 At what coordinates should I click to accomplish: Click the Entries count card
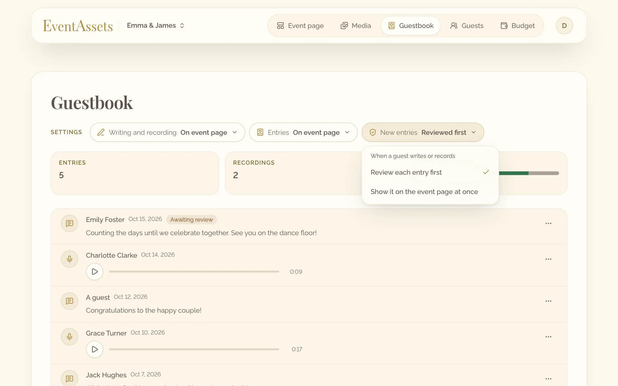click(135, 173)
